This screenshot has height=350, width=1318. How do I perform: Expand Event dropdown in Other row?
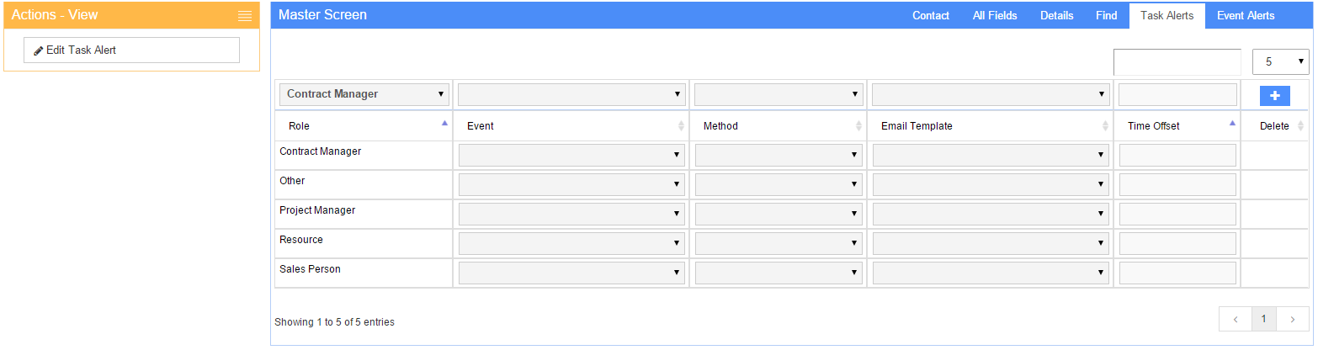571,184
